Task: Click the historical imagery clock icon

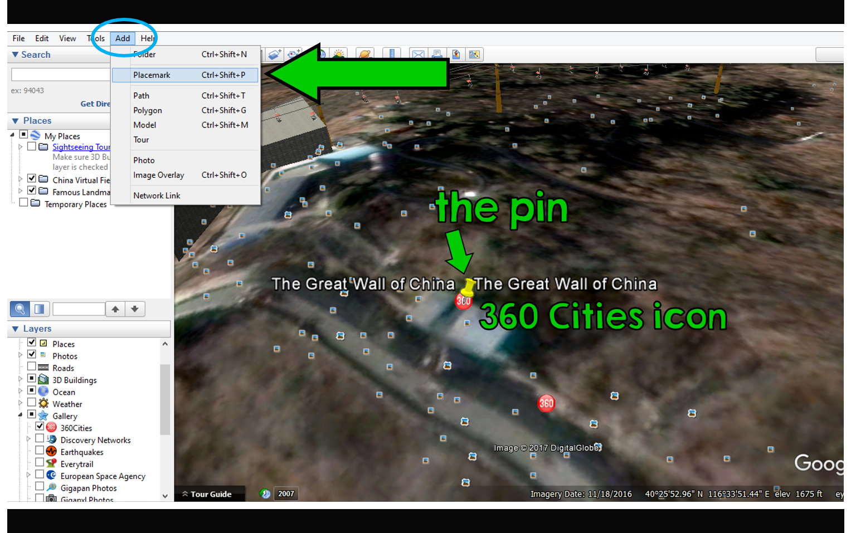Action: tap(265, 493)
